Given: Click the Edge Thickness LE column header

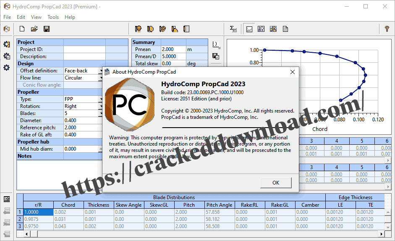Looking at the screenshot, I should click(x=340, y=205).
